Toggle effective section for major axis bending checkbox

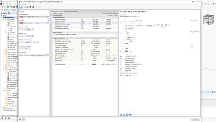coord(54,34)
